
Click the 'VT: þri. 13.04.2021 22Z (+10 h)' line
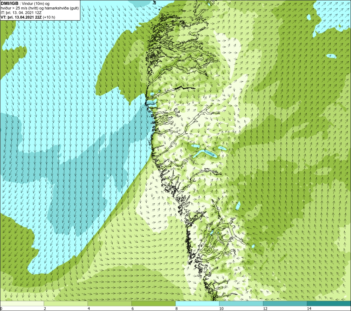point(28,17)
